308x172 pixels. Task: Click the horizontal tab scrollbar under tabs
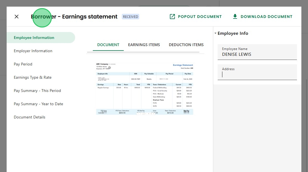(x=143, y=52)
